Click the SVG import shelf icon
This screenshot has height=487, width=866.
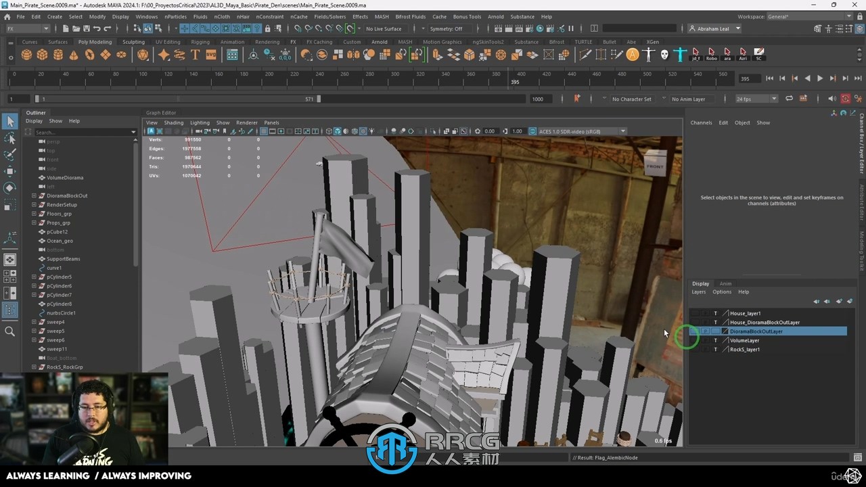[211, 55]
